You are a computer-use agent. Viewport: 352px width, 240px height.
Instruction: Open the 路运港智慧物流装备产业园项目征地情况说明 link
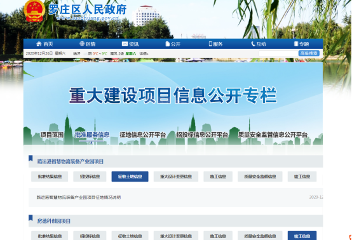(79, 197)
